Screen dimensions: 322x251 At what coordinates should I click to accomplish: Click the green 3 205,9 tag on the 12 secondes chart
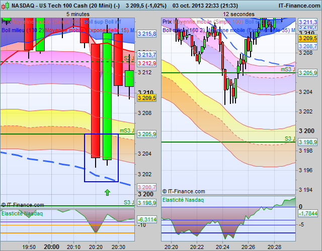(x=307, y=72)
